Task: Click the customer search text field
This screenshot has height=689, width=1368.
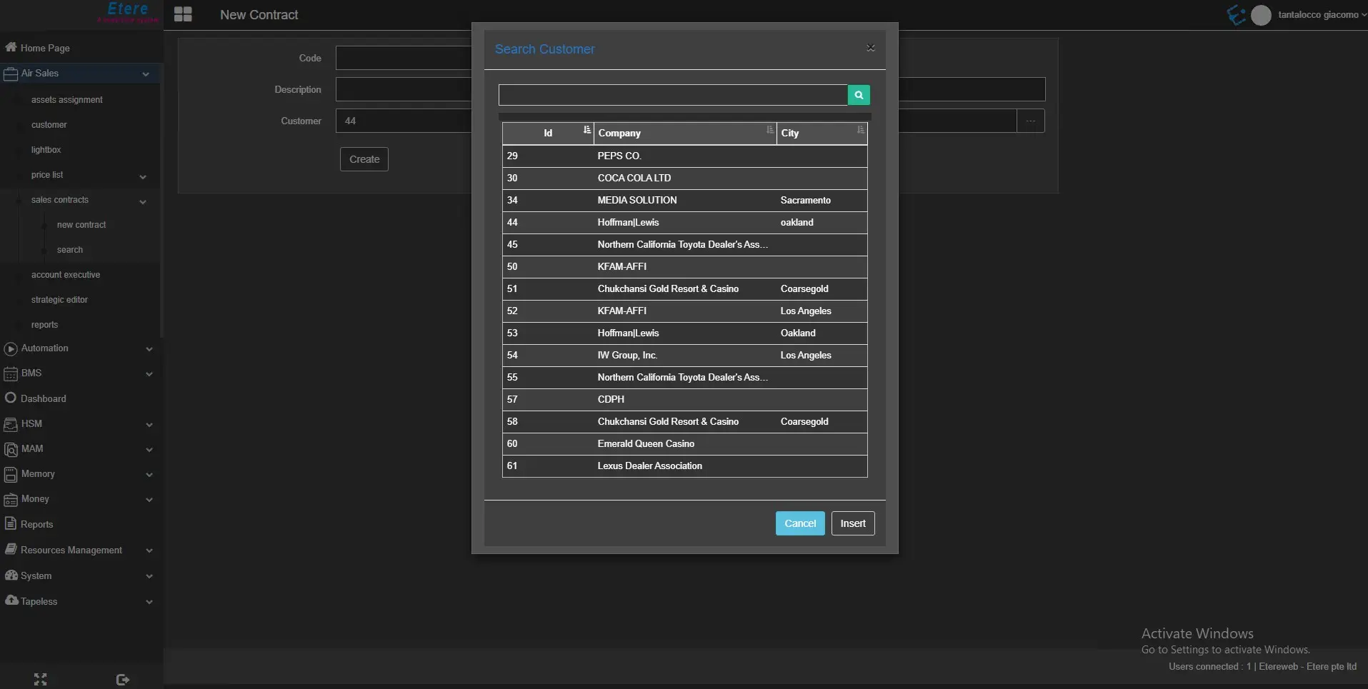Action: (672, 95)
